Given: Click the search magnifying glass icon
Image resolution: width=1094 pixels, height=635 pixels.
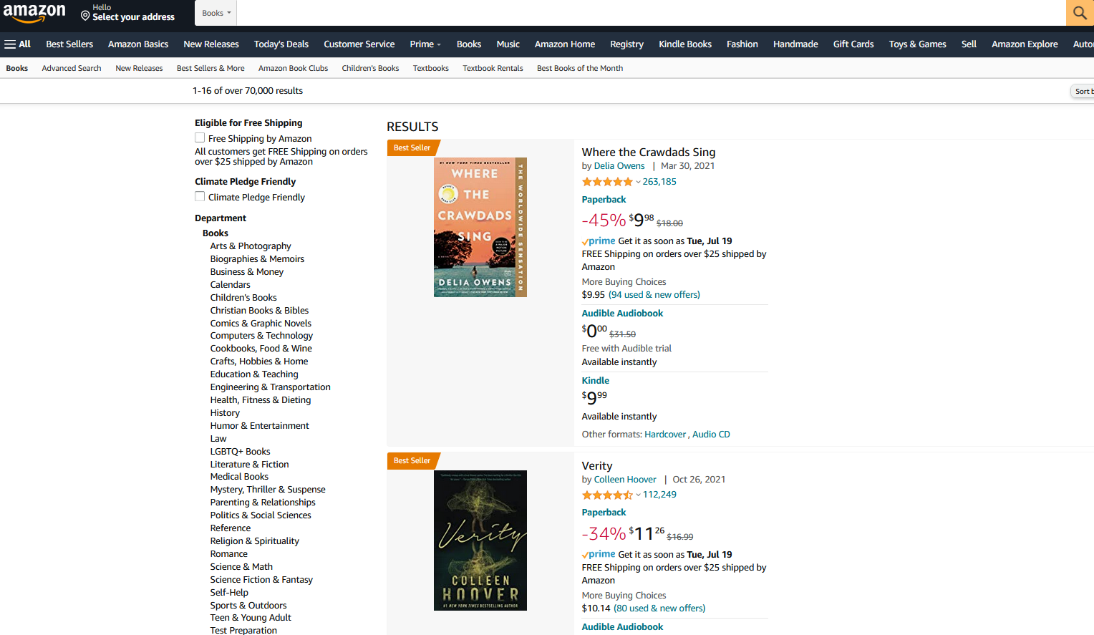Looking at the screenshot, I should [x=1080, y=13].
